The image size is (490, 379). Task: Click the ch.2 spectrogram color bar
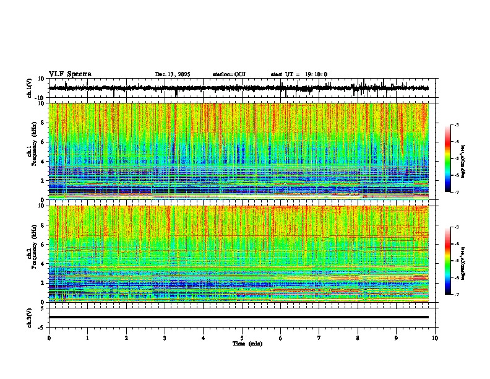[448, 261]
